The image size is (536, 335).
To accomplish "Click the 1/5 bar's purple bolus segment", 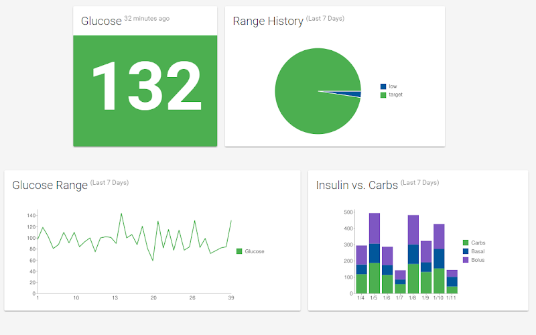I will [x=375, y=228].
